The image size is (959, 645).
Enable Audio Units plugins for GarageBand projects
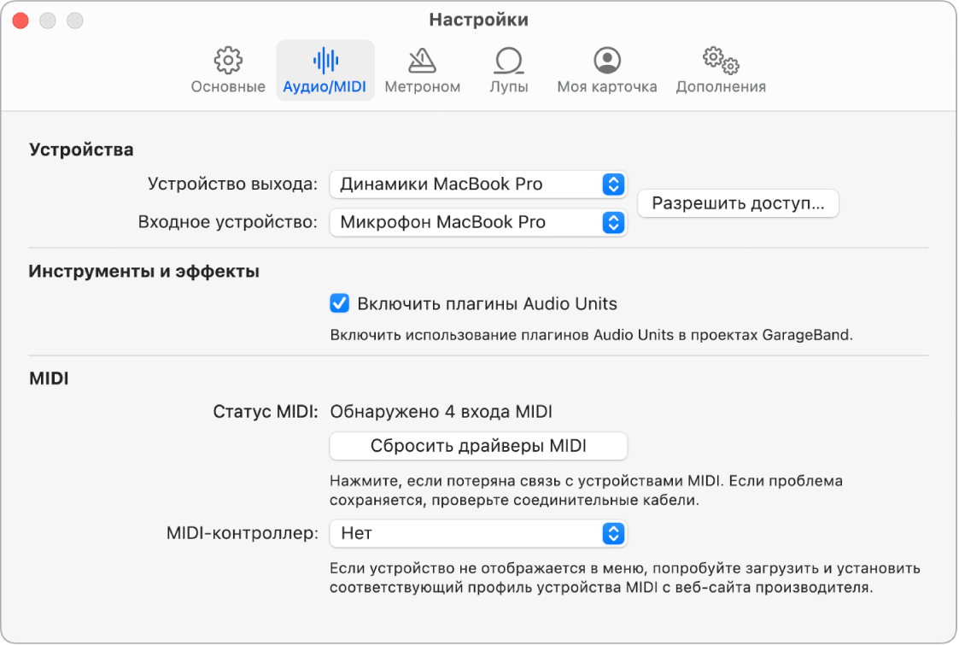tap(337, 302)
